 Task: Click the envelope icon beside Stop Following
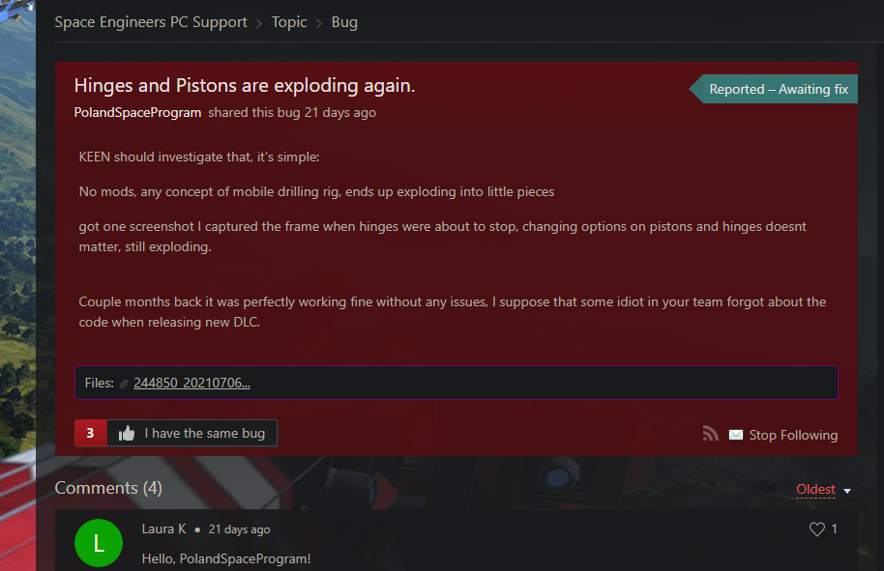(736, 435)
